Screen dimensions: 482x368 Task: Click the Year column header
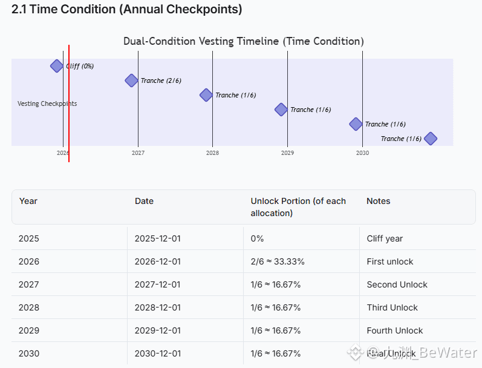click(x=28, y=201)
